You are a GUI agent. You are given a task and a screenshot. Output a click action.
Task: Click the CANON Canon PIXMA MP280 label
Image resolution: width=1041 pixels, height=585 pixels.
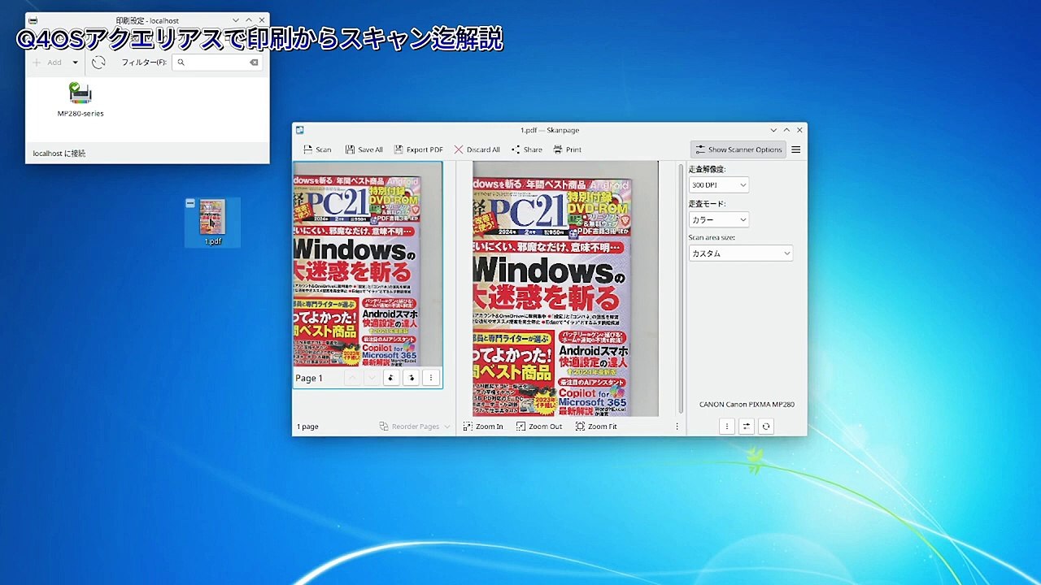[747, 405]
